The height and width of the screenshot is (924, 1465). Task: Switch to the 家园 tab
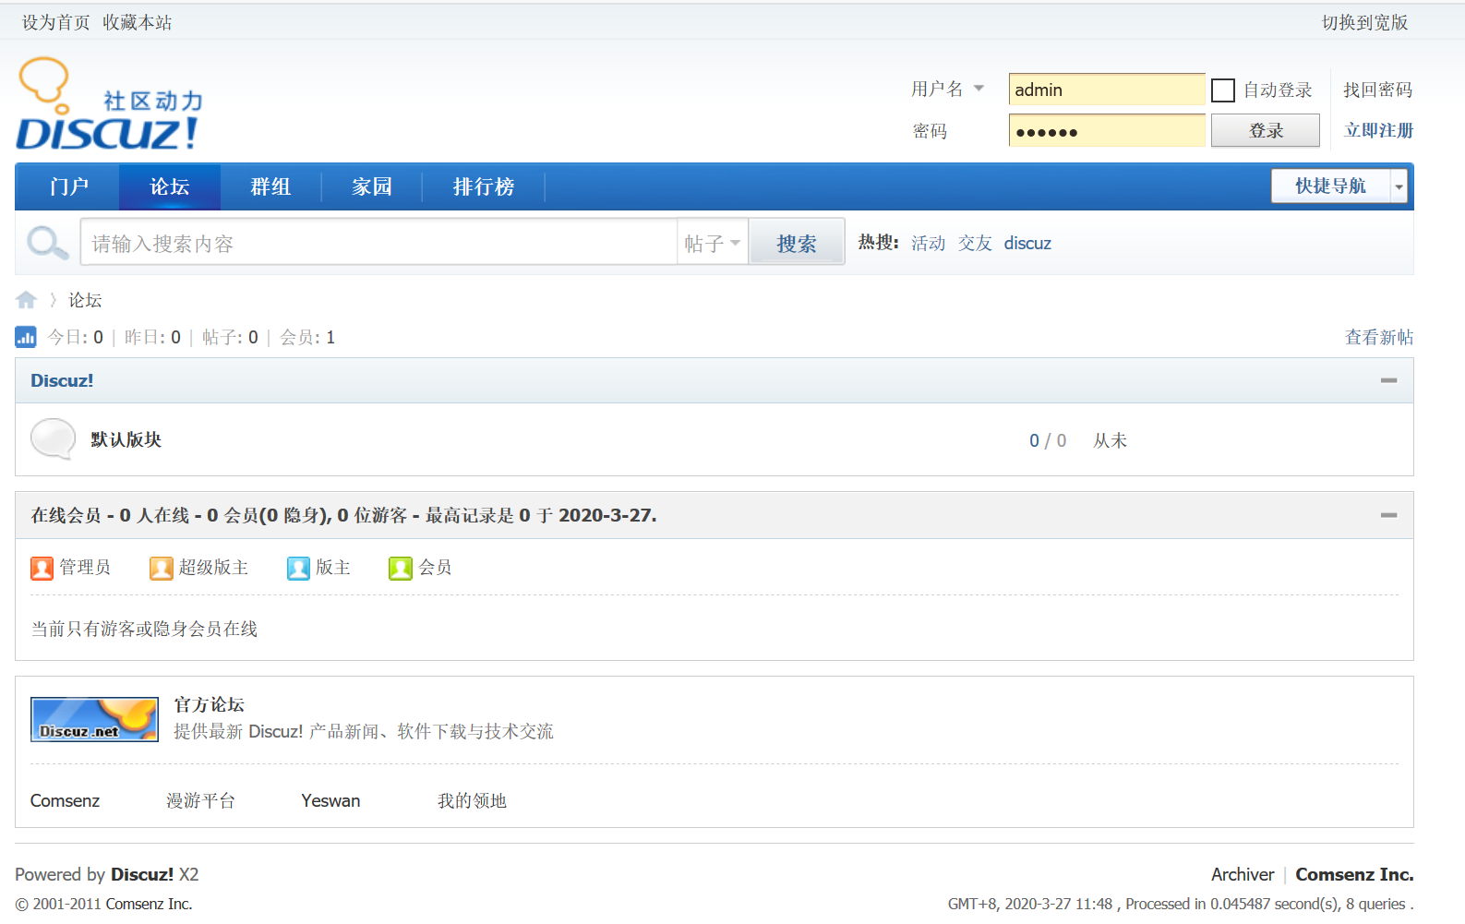(x=372, y=186)
